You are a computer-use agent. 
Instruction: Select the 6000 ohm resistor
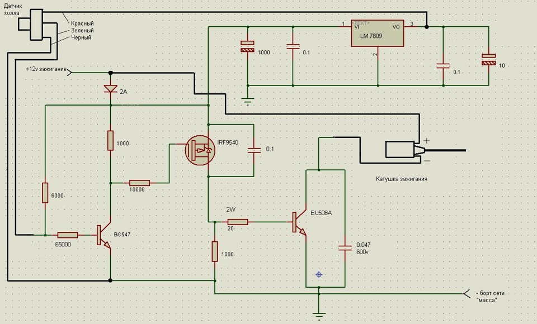(x=45, y=193)
